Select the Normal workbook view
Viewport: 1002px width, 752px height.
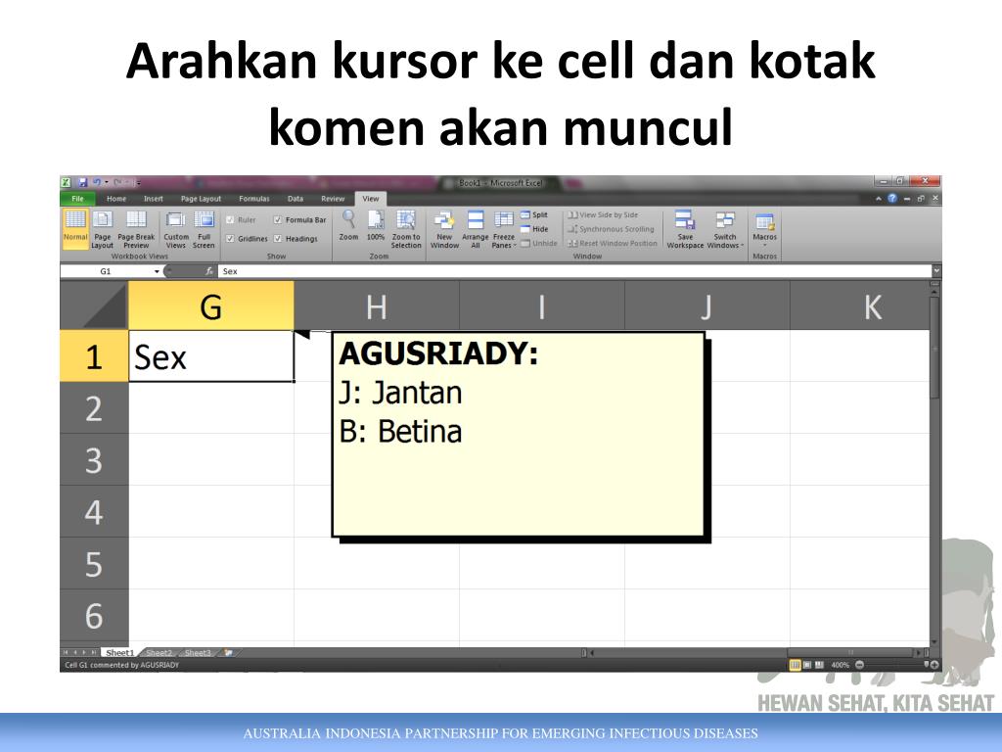coord(74,228)
